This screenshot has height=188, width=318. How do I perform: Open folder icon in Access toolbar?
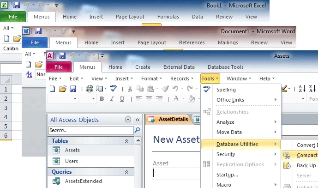point(63,89)
